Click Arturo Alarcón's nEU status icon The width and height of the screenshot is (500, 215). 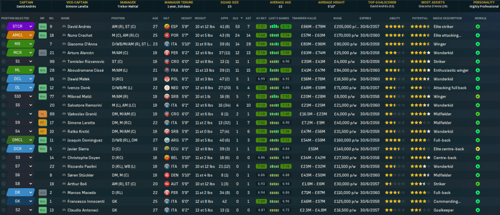click(42, 53)
